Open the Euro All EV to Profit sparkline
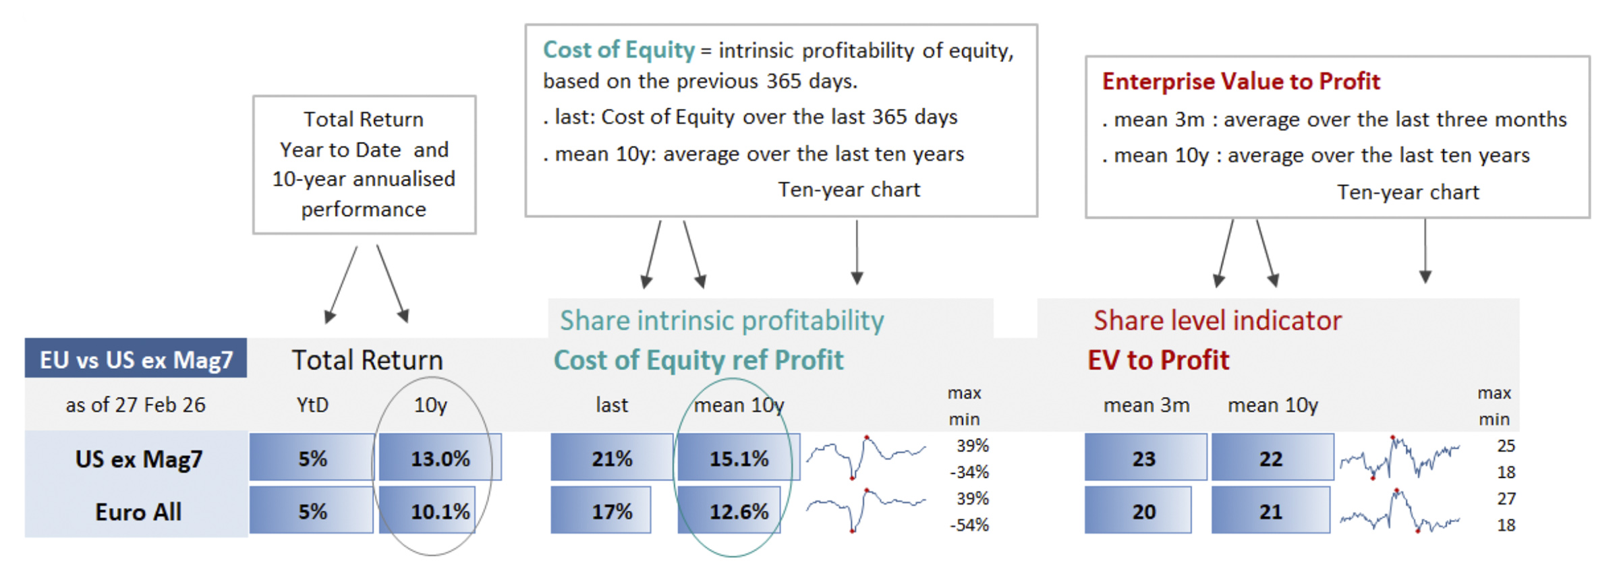This screenshot has height=576, width=1619. click(1400, 512)
